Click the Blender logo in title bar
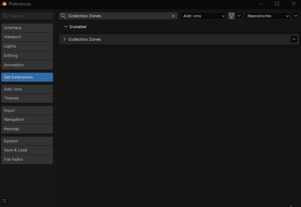Screen dimensions: 301x207 pos(4,4)
